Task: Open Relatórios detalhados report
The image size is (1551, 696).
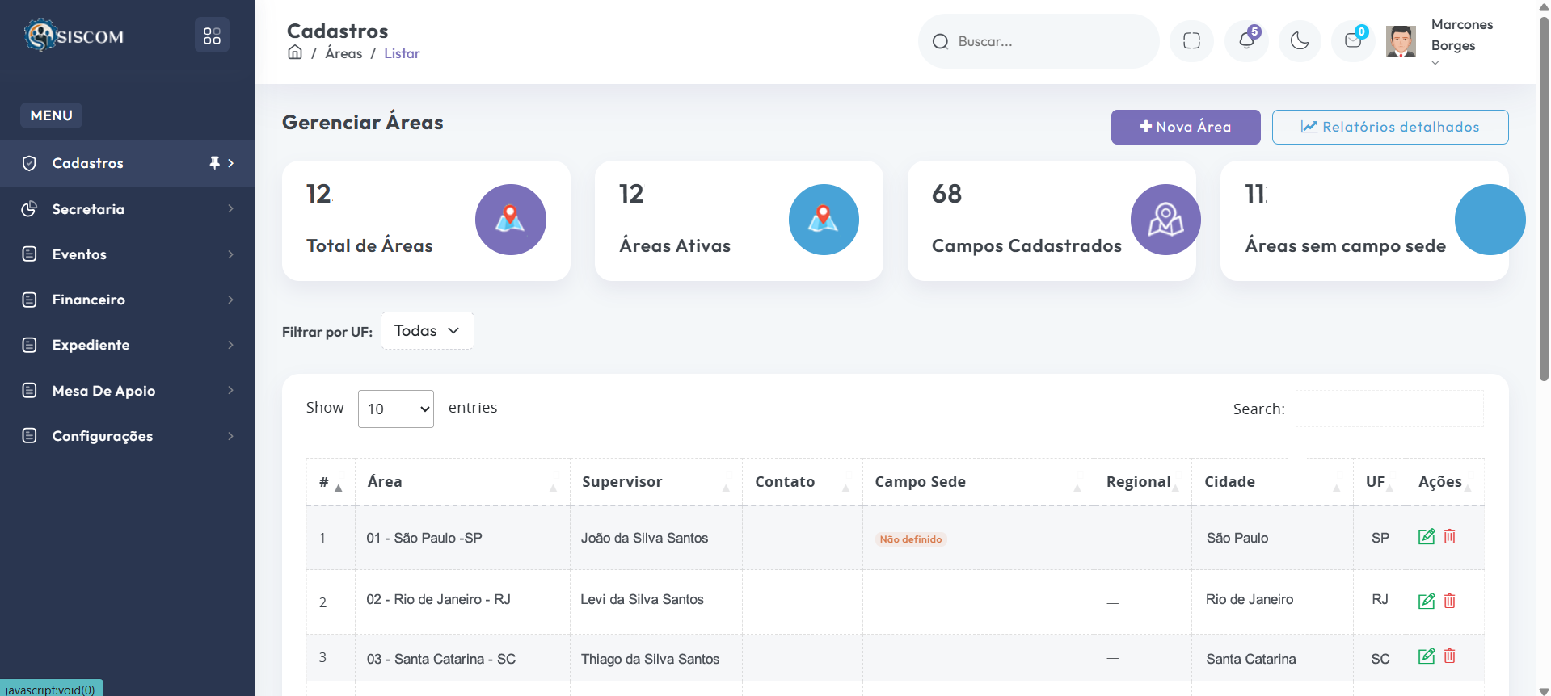Action: point(1389,127)
